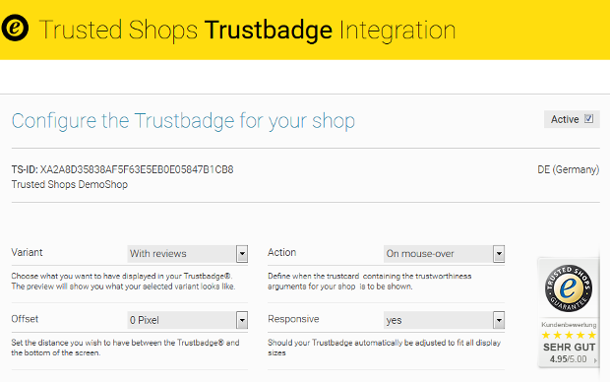This screenshot has height=382, width=610.
Task: Click the Active label button
Action: click(x=572, y=119)
